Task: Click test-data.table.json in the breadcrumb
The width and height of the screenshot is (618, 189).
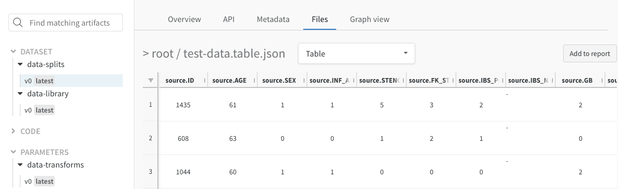Action: click(234, 53)
